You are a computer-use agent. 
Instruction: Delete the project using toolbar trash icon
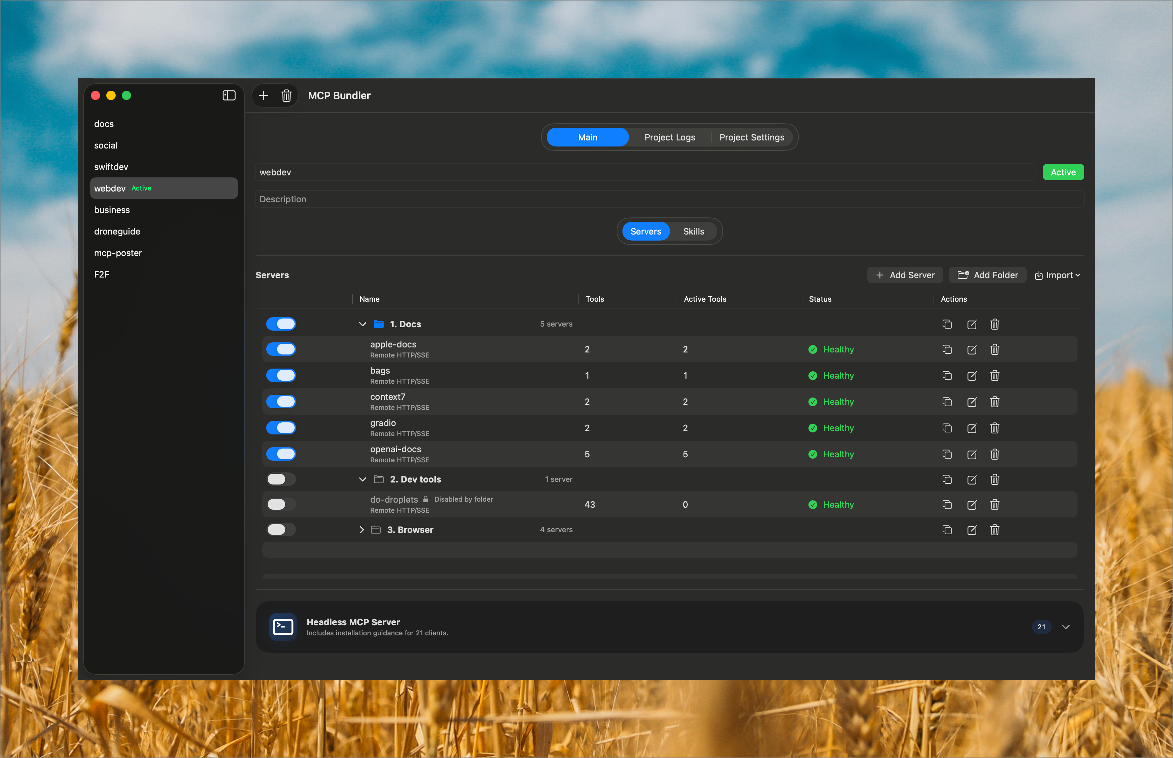pos(286,95)
